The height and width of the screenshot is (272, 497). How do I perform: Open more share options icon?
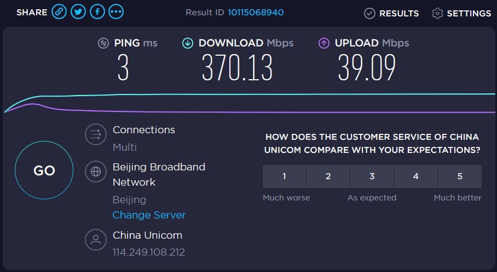click(116, 12)
